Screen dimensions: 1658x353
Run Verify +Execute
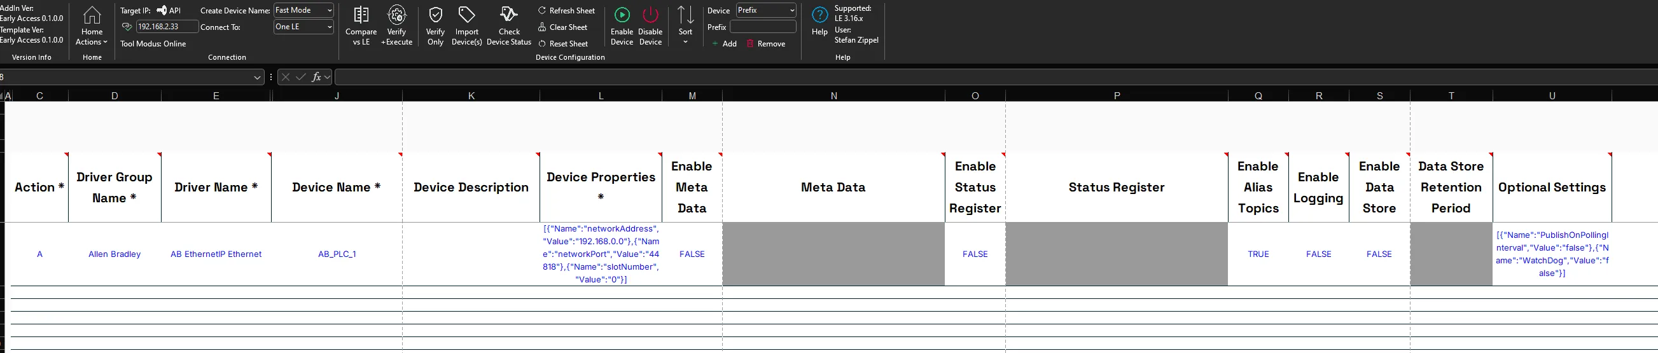(x=396, y=25)
